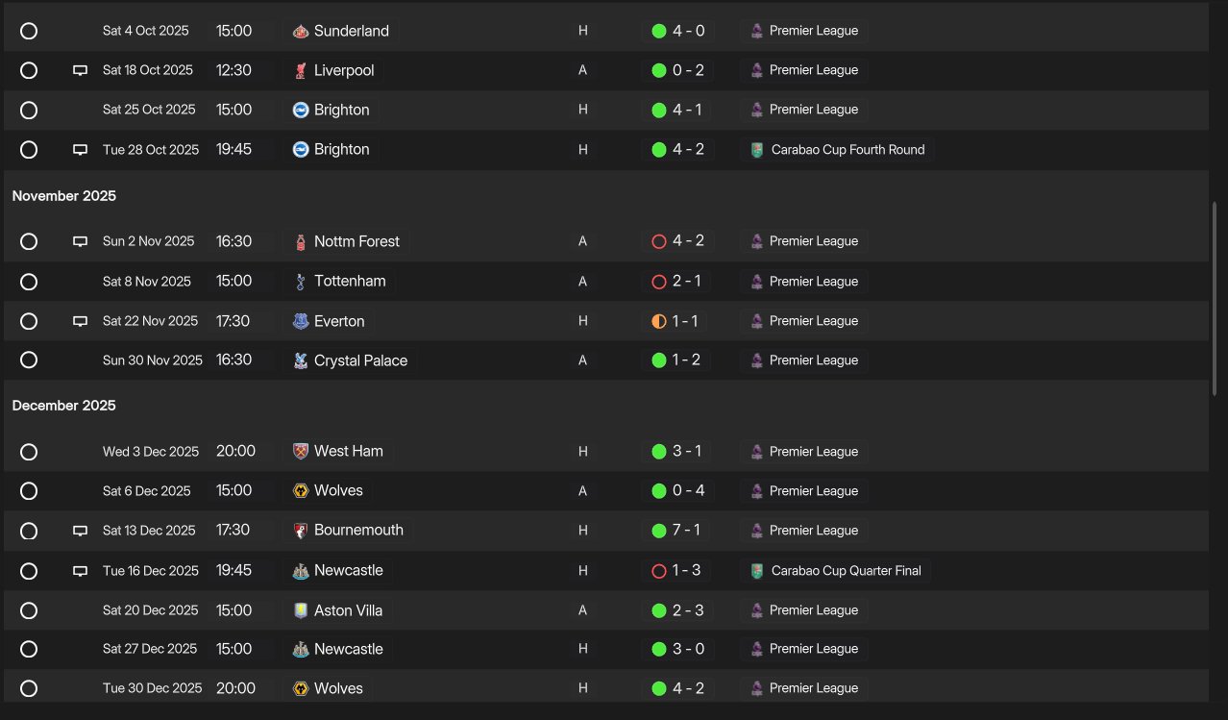The width and height of the screenshot is (1228, 720).
Task: Click the TV icon beside the Bournemouth fixture
Action: [81, 531]
